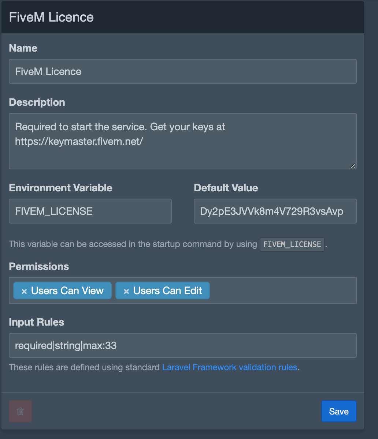The width and height of the screenshot is (378, 439).
Task: Edit the Input Rules field
Action: click(182, 345)
